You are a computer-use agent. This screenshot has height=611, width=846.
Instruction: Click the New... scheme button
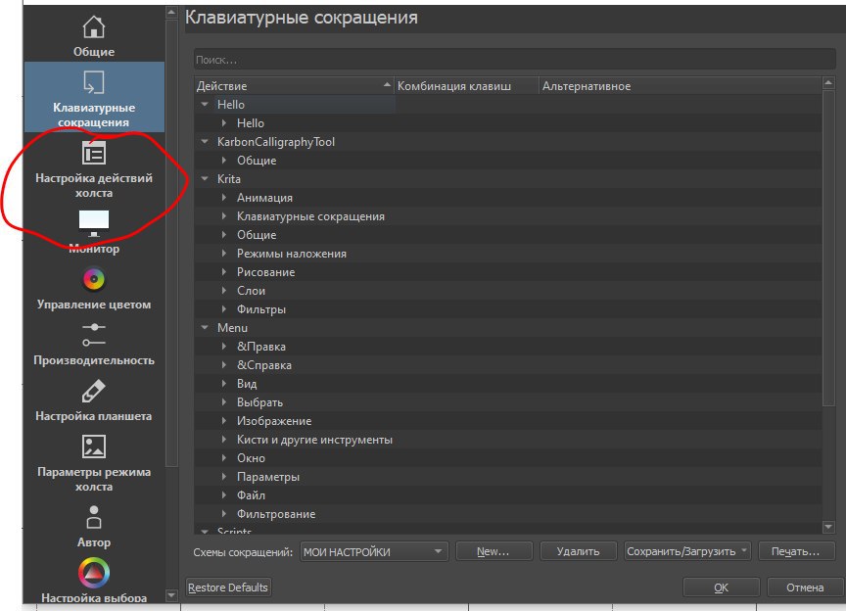[x=493, y=551]
